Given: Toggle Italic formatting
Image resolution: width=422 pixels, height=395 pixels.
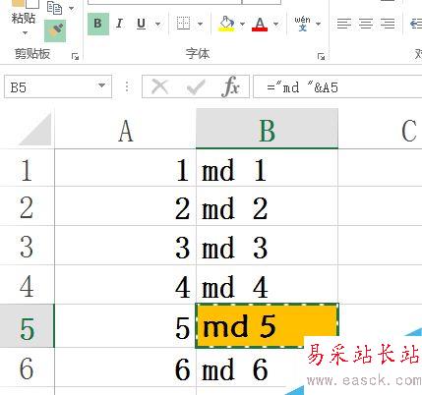Looking at the screenshot, I should click(x=120, y=24).
